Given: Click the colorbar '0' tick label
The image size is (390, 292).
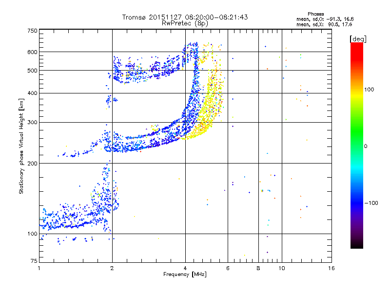Looking at the screenshot, I should click(x=366, y=146).
